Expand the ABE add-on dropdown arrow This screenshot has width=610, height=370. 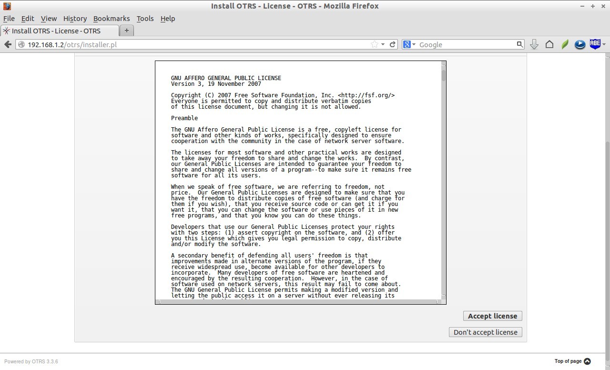[604, 45]
